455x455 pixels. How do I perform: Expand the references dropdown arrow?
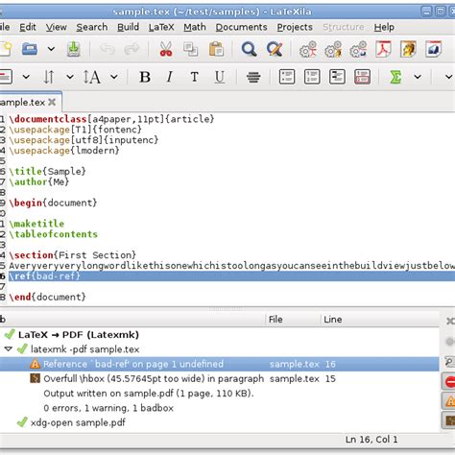(x=70, y=77)
